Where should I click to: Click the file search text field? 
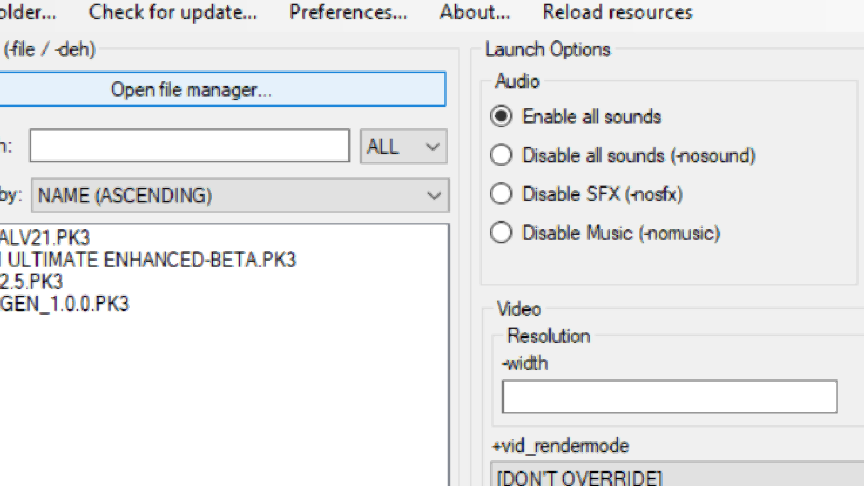click(189, 145)
